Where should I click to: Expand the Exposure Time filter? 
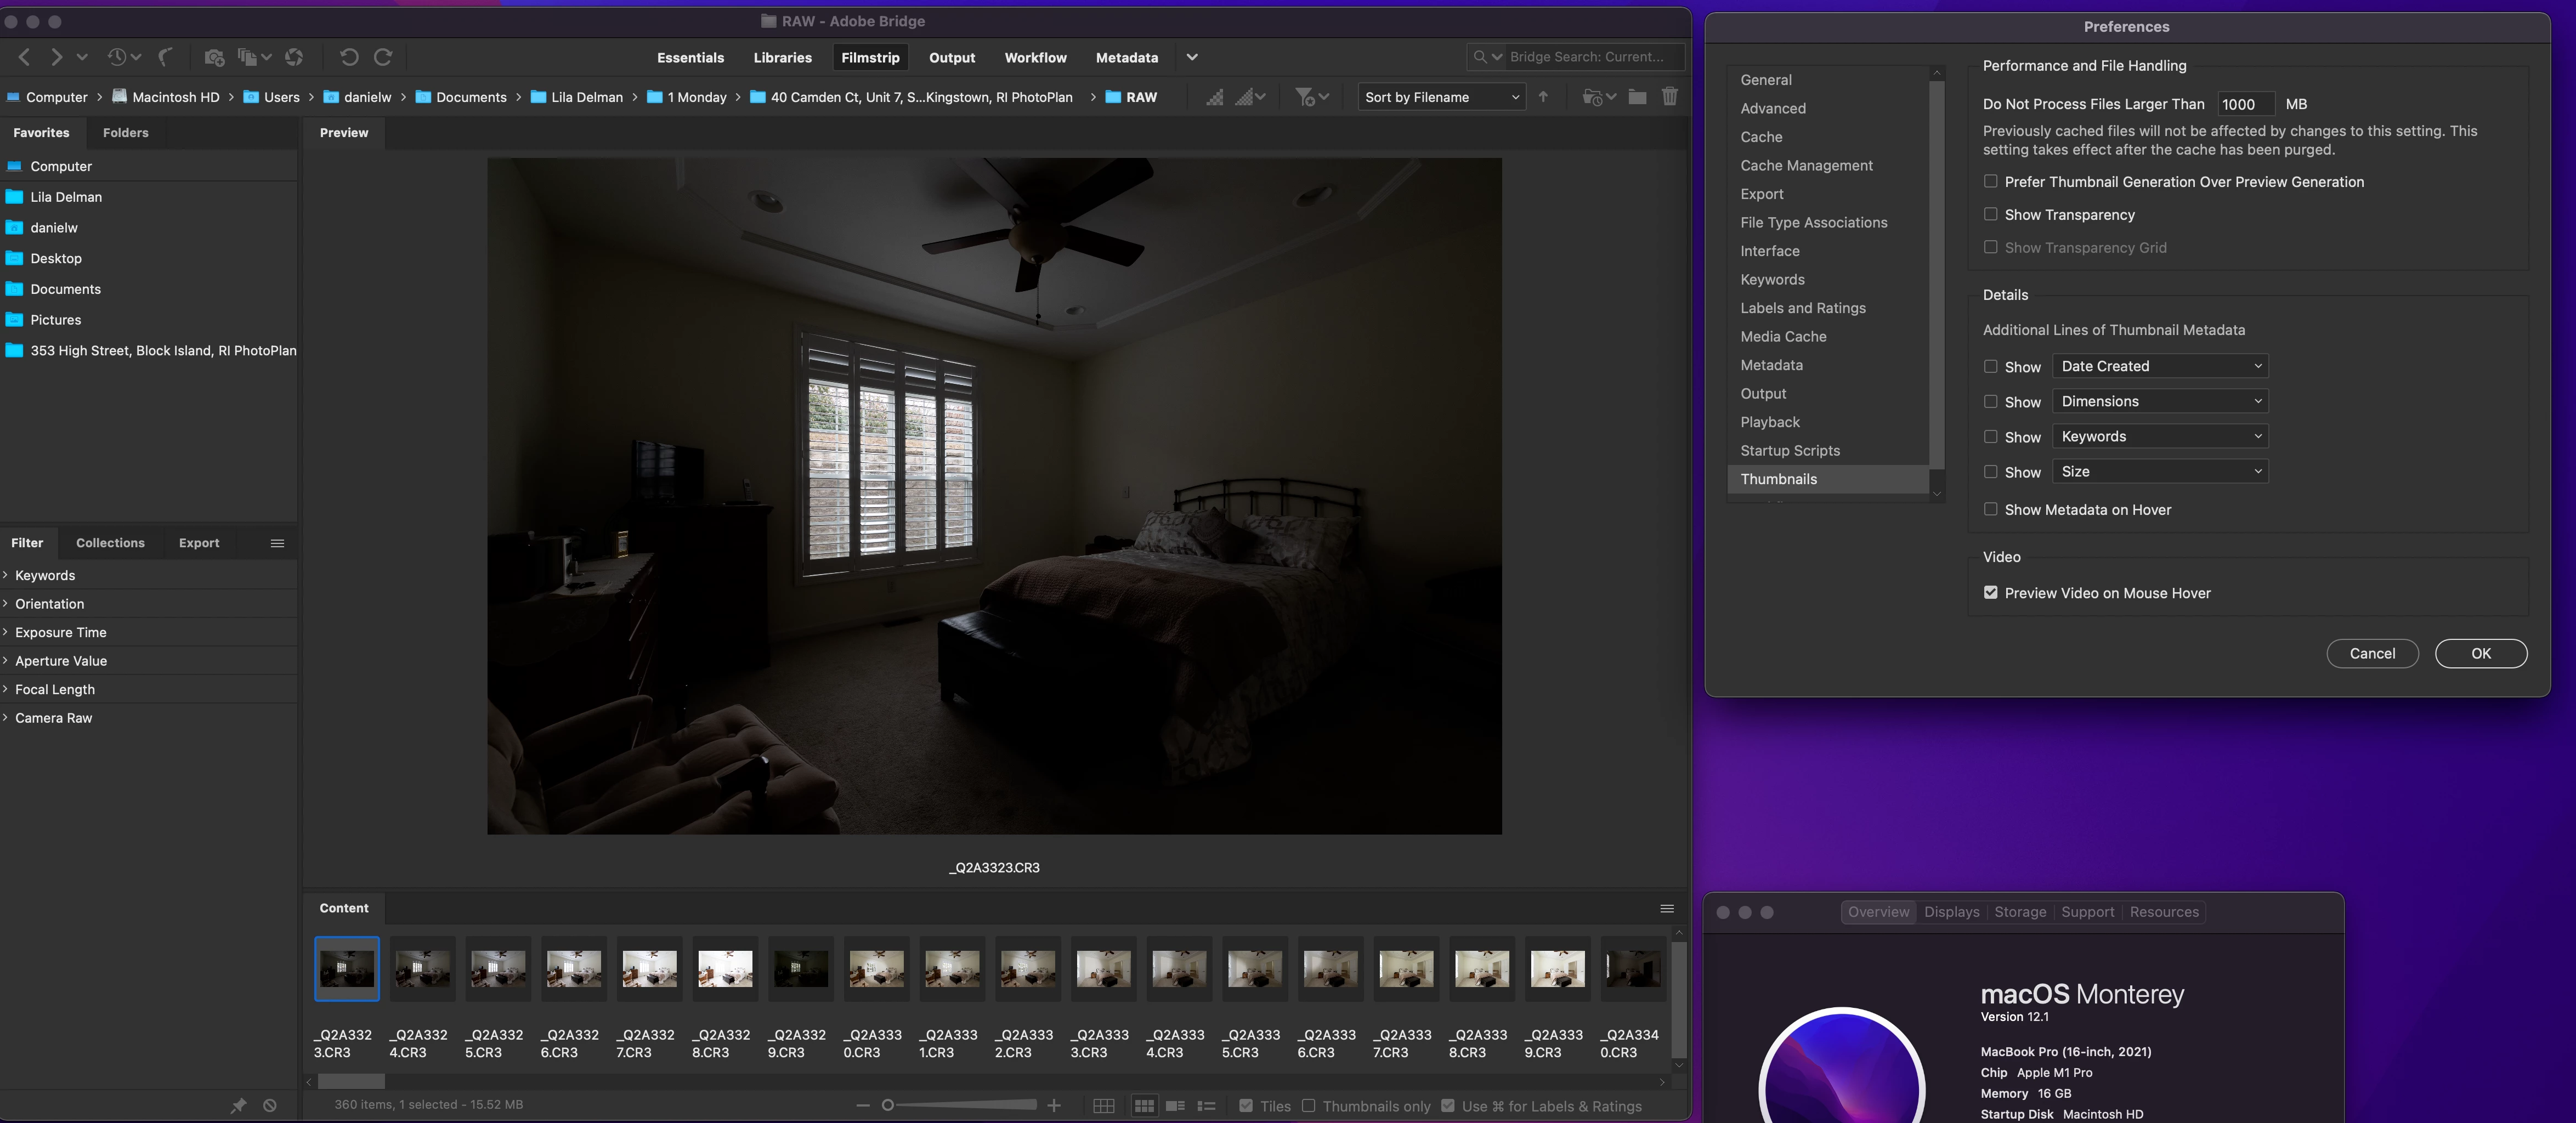[x=60, y=632]
